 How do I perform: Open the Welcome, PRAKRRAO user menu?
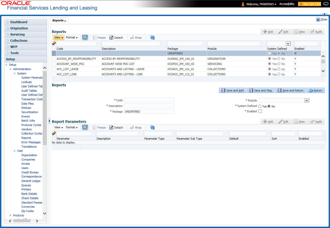(x=261, y=4)
